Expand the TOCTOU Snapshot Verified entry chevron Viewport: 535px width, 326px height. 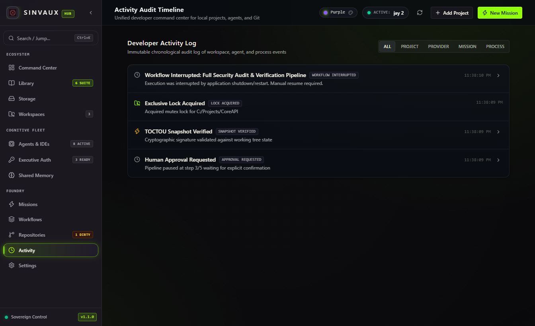click(x=498, y=132)
